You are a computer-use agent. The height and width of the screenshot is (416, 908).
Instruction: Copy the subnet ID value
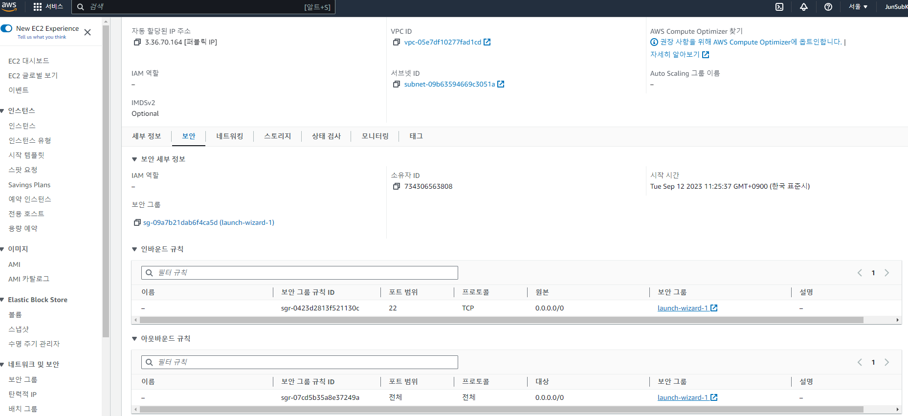[x=397, y=85]
